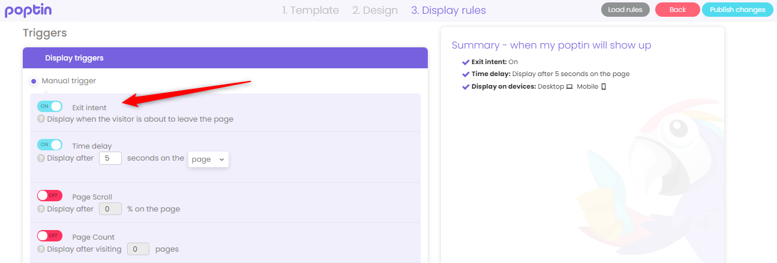Viewport: 777px width, 263px height.
Task: Click checkmark icon beside Exit intent summary
Action: coord(466,62)
